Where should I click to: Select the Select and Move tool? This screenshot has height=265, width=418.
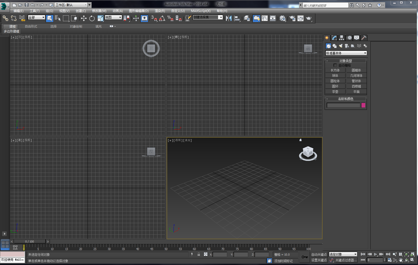[84, 18]
